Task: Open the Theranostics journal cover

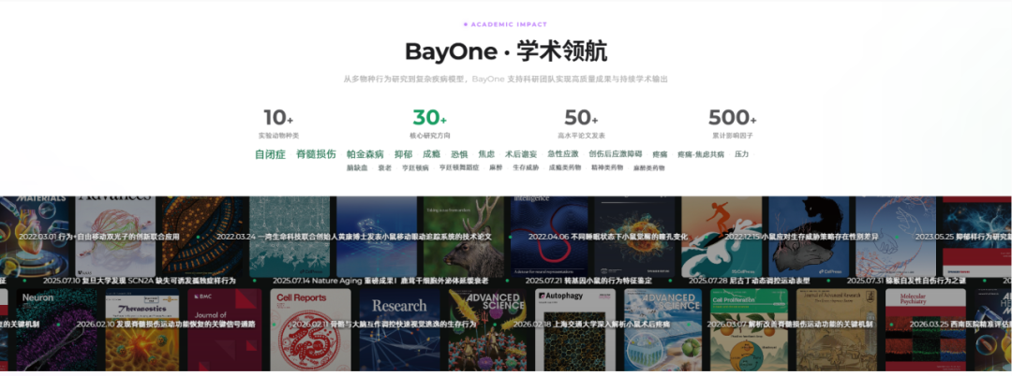Action: pos(142,329)
